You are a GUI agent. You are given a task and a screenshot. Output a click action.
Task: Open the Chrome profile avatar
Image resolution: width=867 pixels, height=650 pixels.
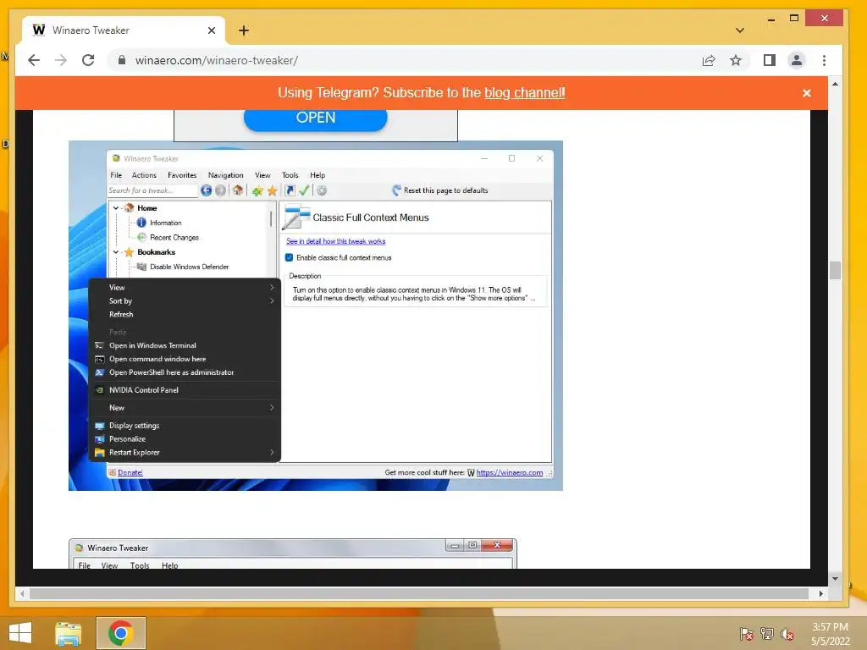click(796, 60)
